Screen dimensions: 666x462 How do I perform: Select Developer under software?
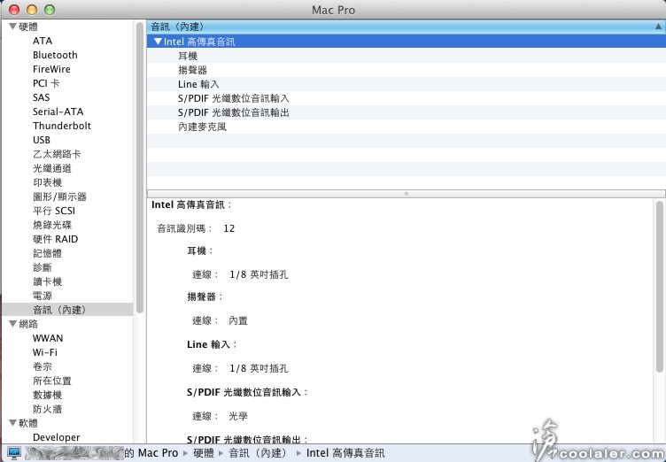pyautogui.click(x=56, y=437)
